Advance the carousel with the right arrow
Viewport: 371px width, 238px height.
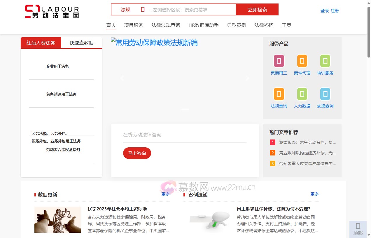(247, 78)
